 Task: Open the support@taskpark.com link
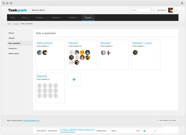pyautogui.click(x=31, y=121)
